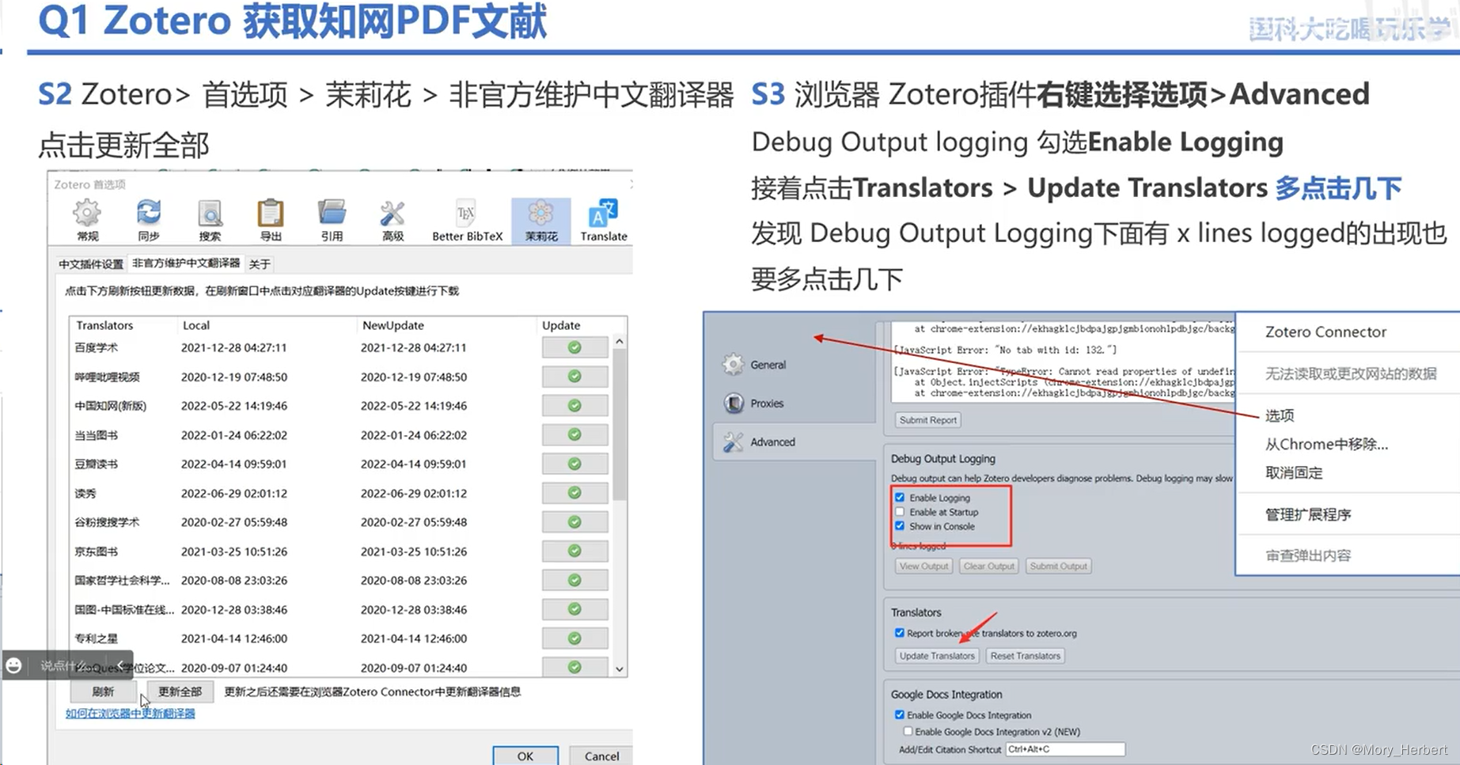Click the Submit Report button

[x=927, y=420]
